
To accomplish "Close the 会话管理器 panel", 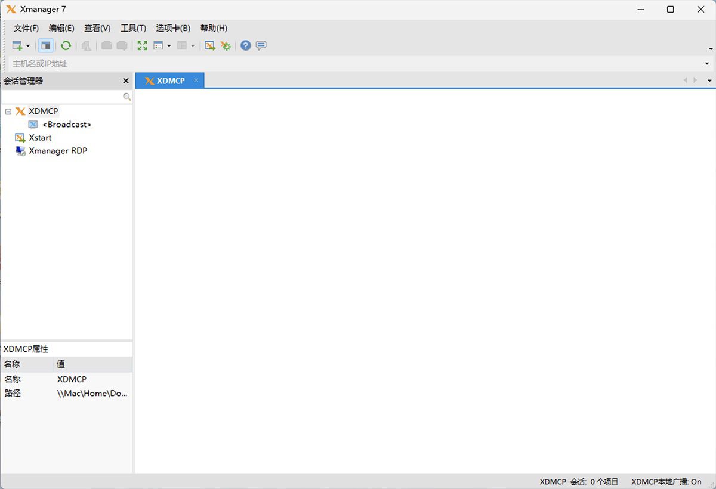I will (126, 81).
